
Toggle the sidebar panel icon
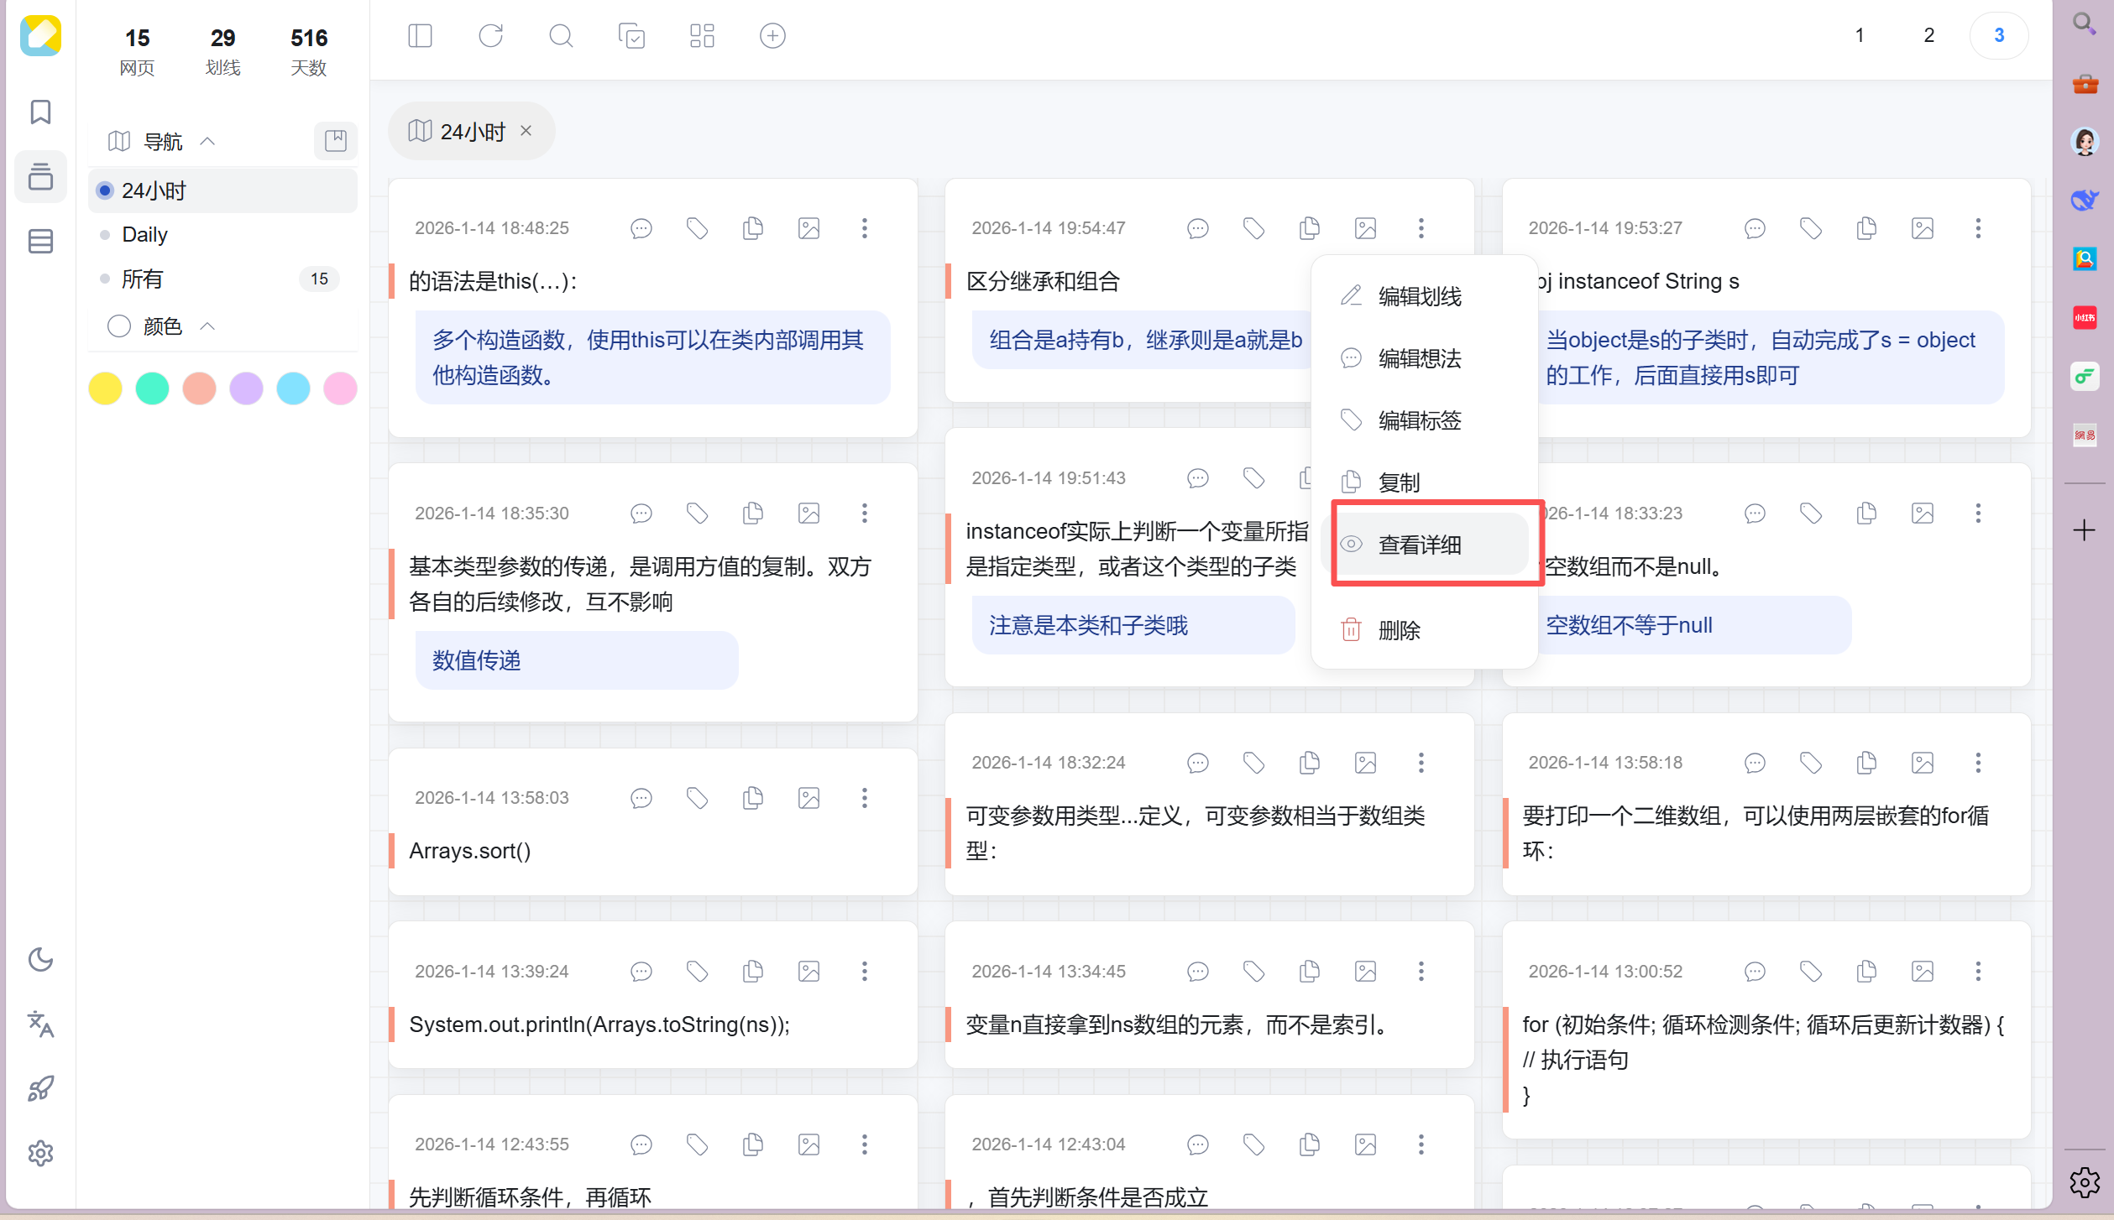[420, 35]
